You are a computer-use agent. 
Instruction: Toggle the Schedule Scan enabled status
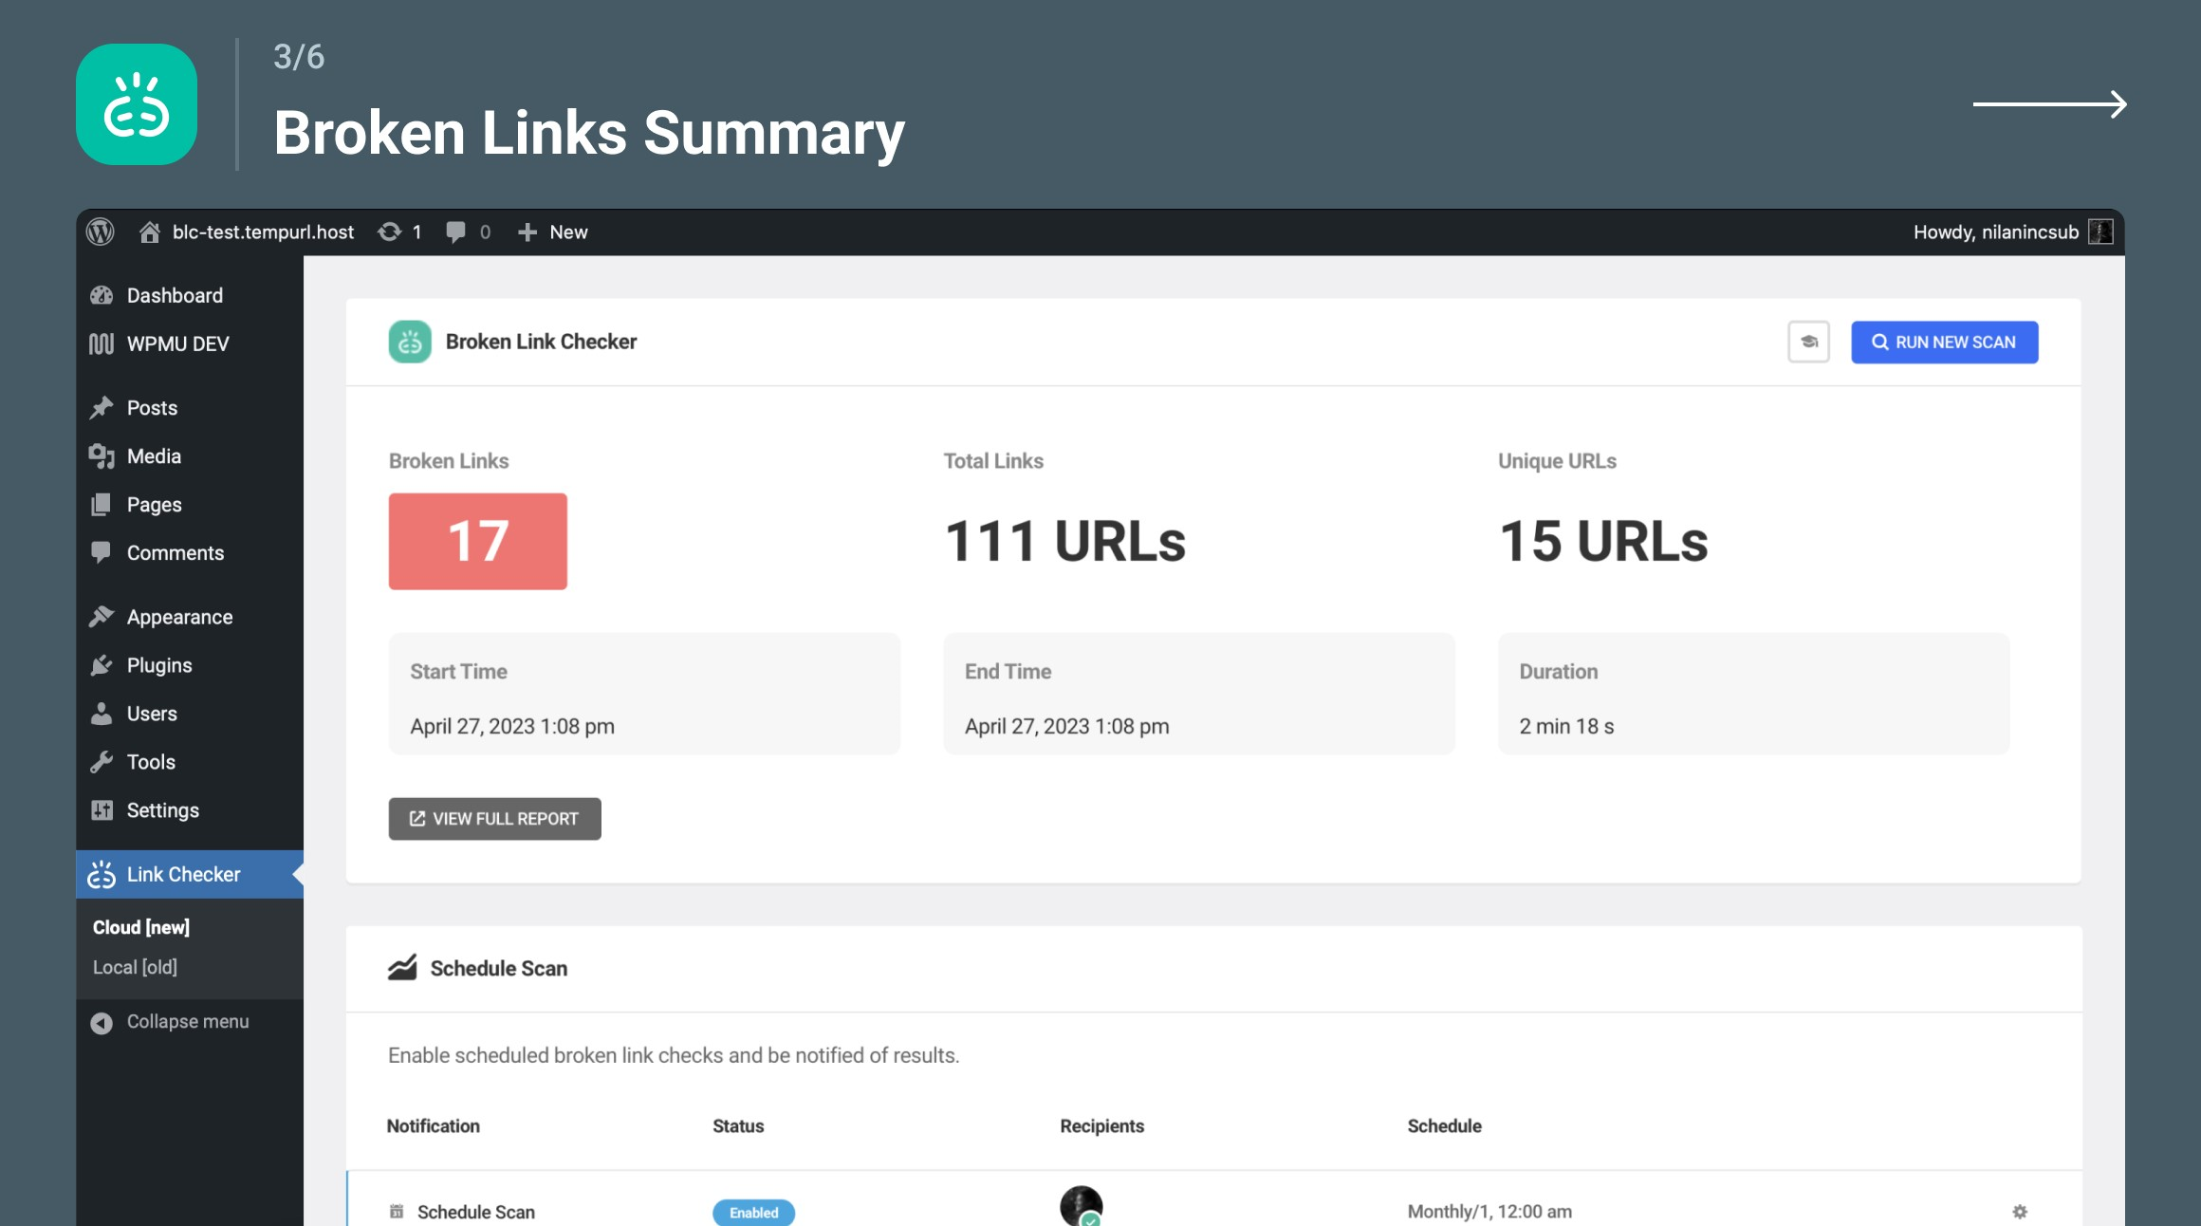pos(753,1211)
